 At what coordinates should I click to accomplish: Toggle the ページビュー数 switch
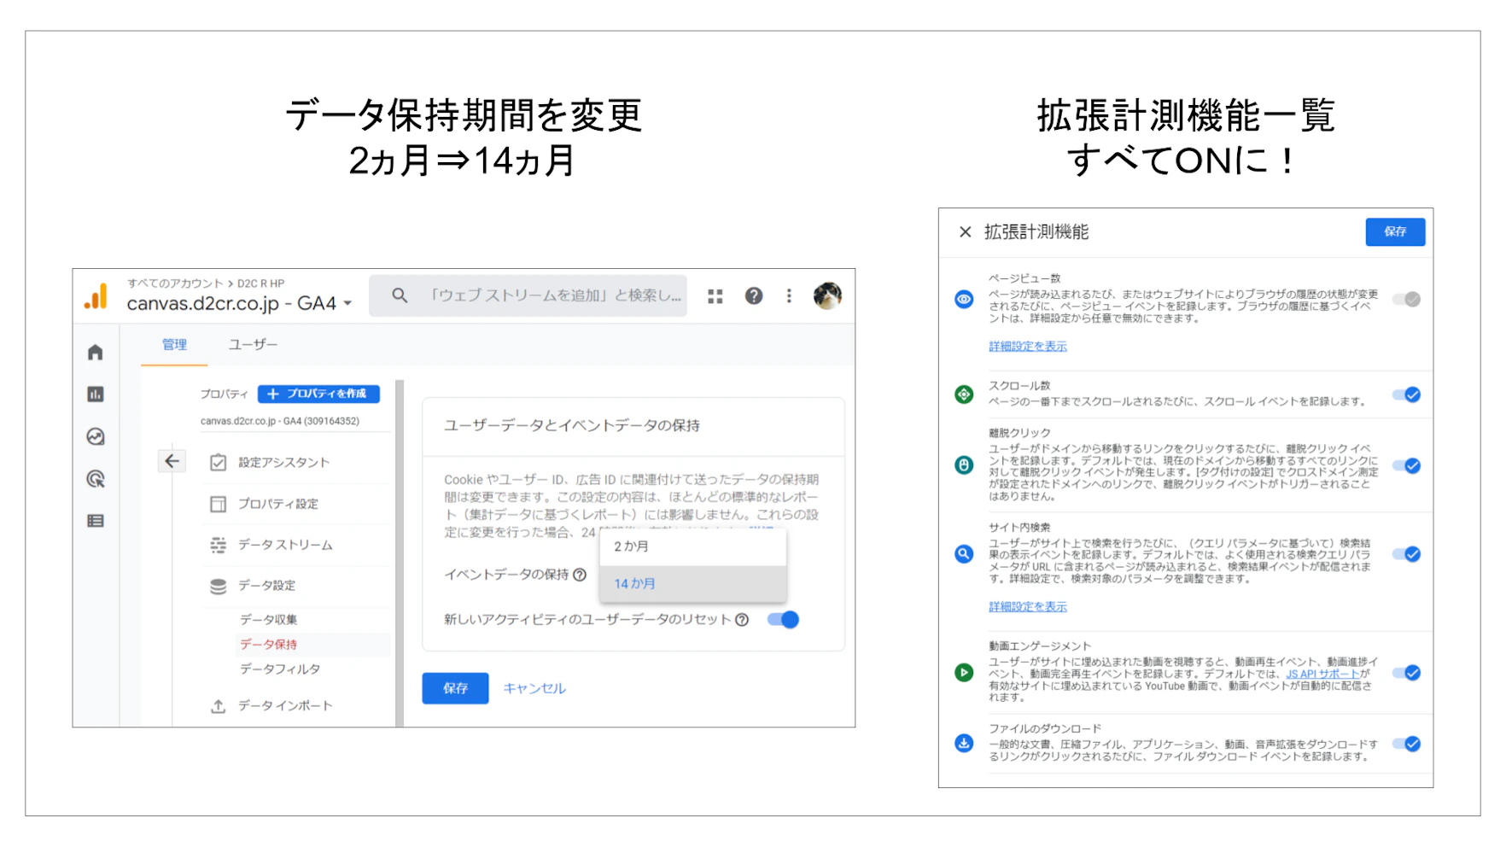tap(1406, 299)
